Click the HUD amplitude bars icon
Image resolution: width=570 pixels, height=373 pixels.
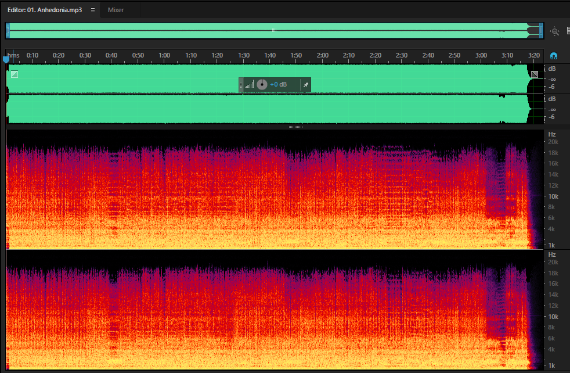(x=250, y=85)
